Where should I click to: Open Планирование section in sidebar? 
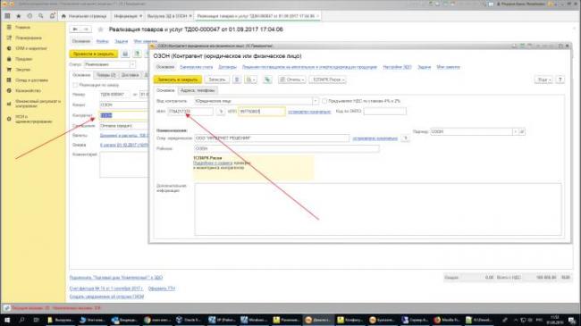tap(29, 38)
